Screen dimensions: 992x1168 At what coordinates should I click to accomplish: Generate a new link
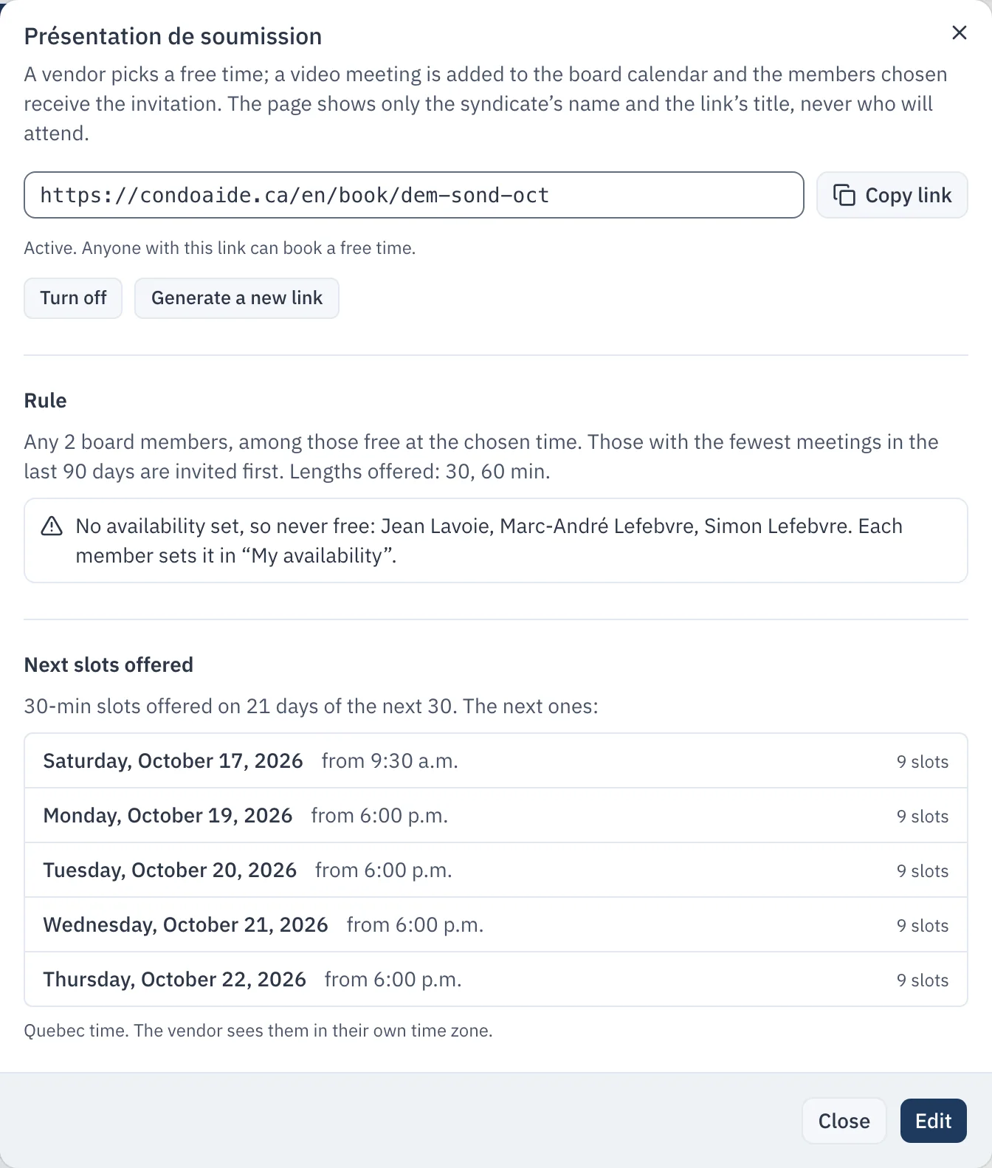(x=237, y=298)
